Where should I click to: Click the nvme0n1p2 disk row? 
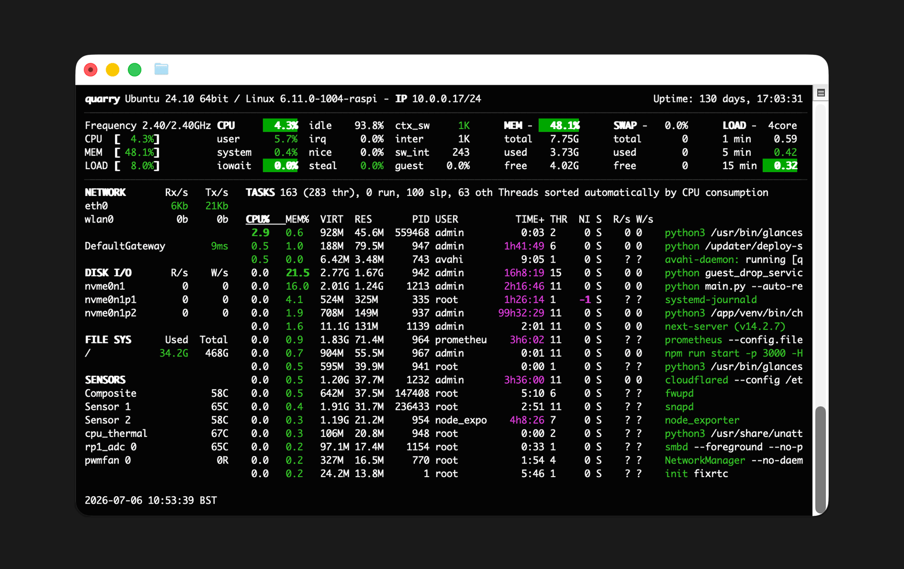(x=156, y=313)
